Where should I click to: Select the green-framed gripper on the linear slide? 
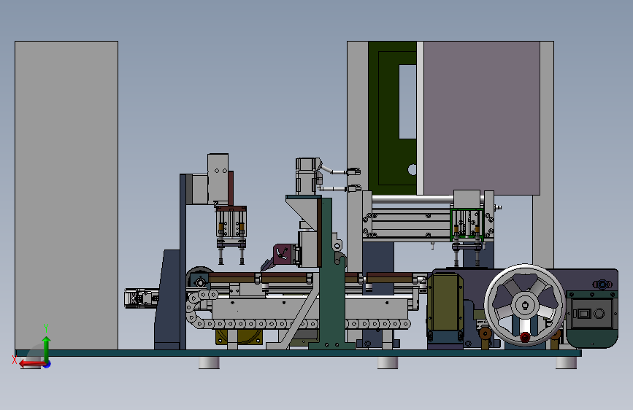pyautogui.click(x=467, y=225)
